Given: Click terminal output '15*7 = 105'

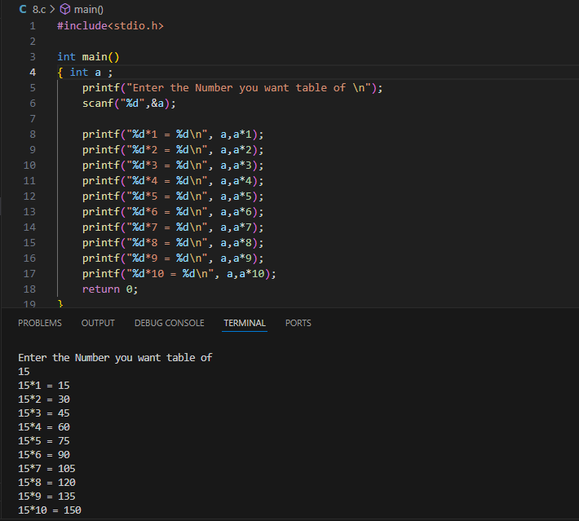Looking at the screenshot, I should click(x=47, y=469).
